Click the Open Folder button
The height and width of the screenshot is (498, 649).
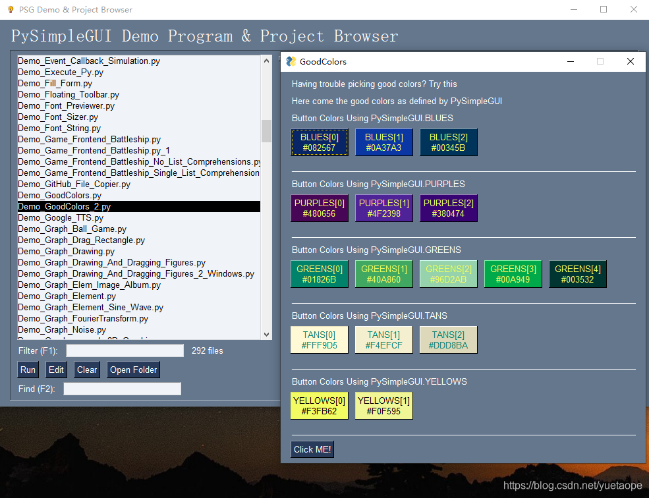[x=133, y=370]
